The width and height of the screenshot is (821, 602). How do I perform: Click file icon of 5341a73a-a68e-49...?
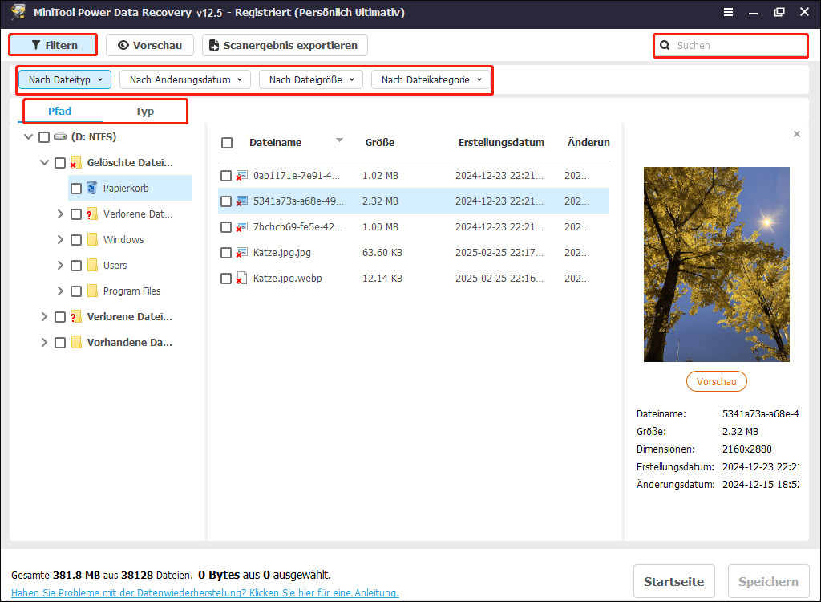pyautogui.click(x=241, y=201)
